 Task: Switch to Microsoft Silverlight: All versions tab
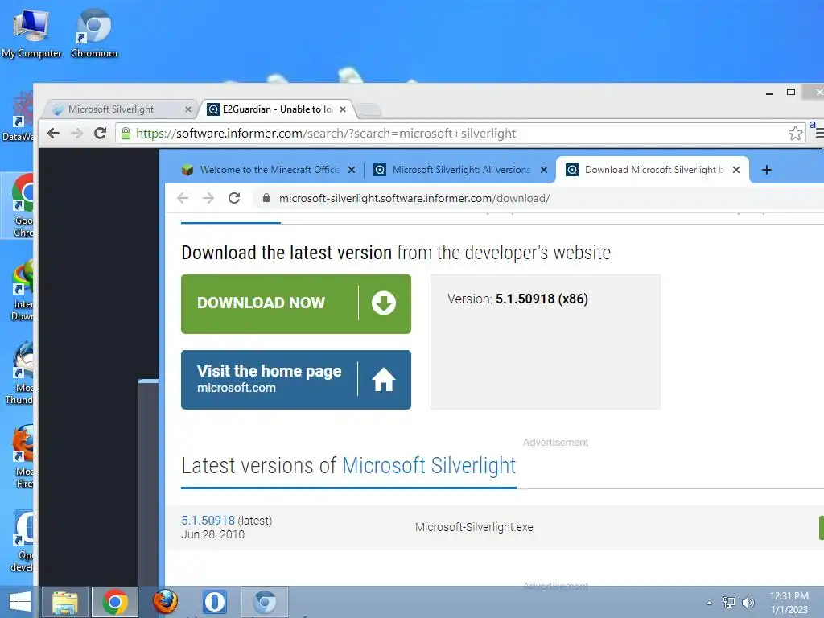pyautogui.click(x=459, y=170)
